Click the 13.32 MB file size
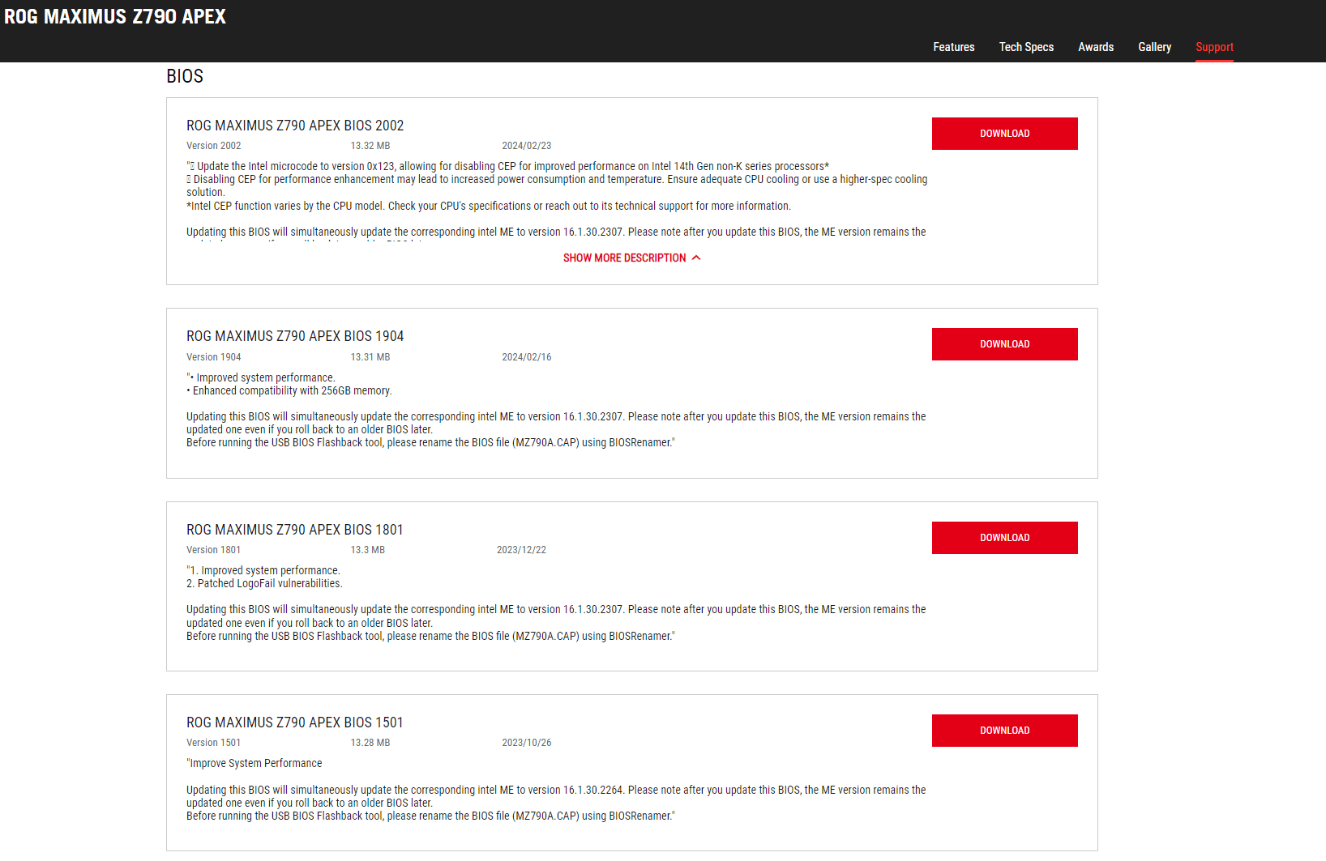Image resolution: width=1326 pixels, height=861 pixels. click(x=370, y=146)
